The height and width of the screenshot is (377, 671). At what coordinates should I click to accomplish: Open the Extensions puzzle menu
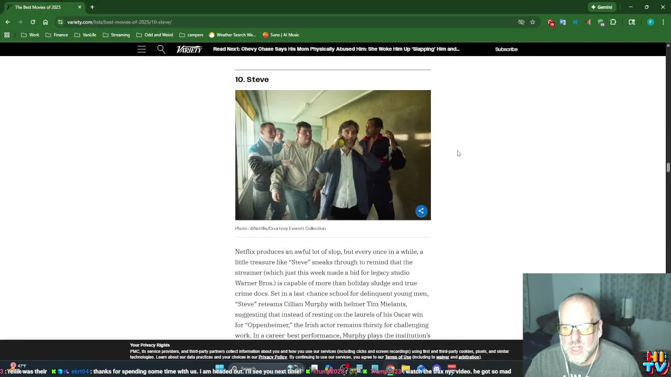(x=613, y=22)
